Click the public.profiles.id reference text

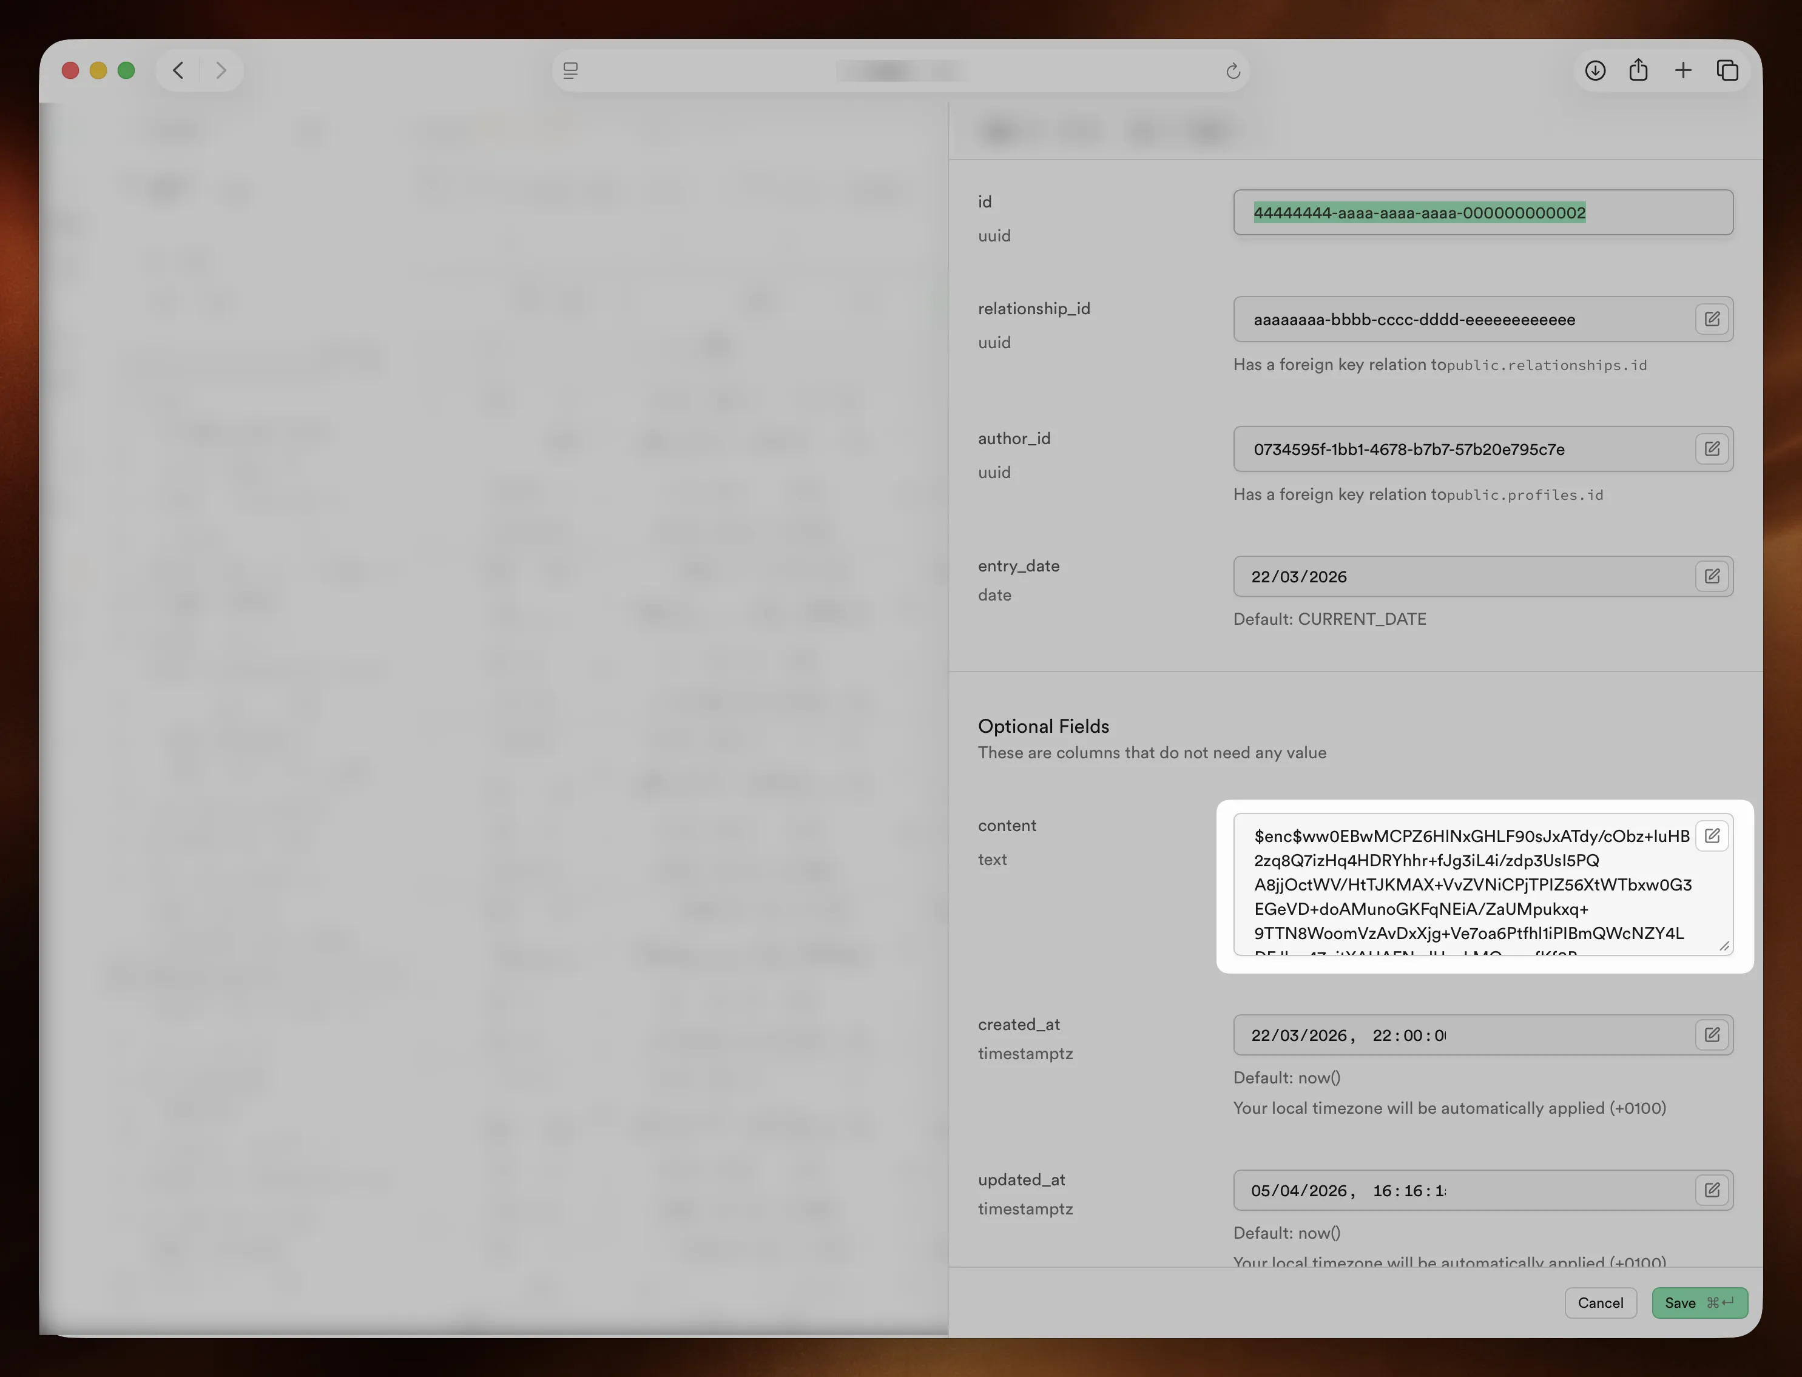click(x=1524, y=495)
